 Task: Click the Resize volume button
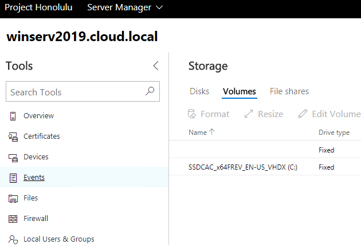pyautogui.click(x=264, y=114)
